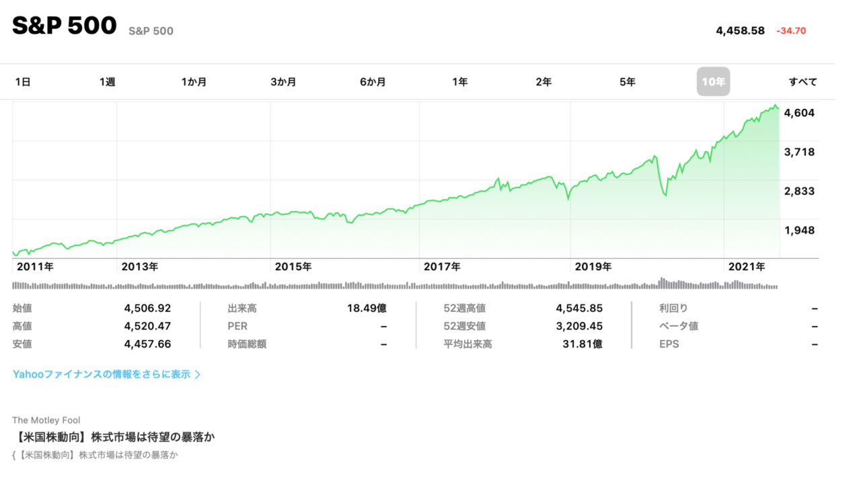Click the 始値 label
This screenshot has width=861, height=484.
pyautogui.click(x=22, y=309)
